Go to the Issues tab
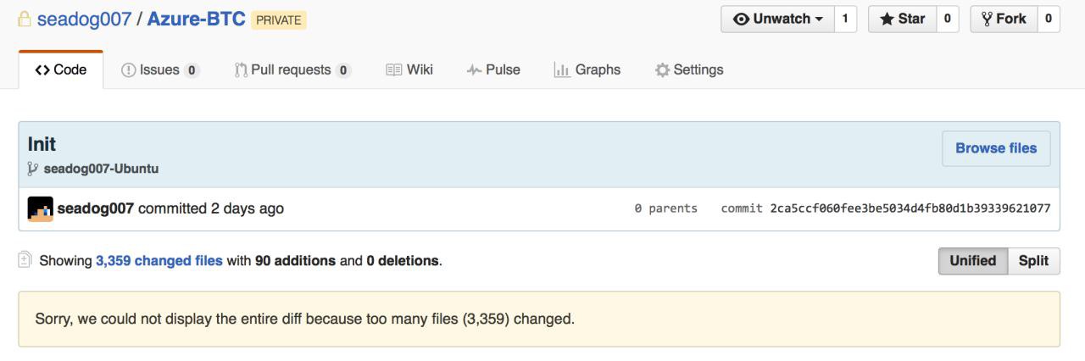This screenshot has height=361, width=1085. point(160,70)
